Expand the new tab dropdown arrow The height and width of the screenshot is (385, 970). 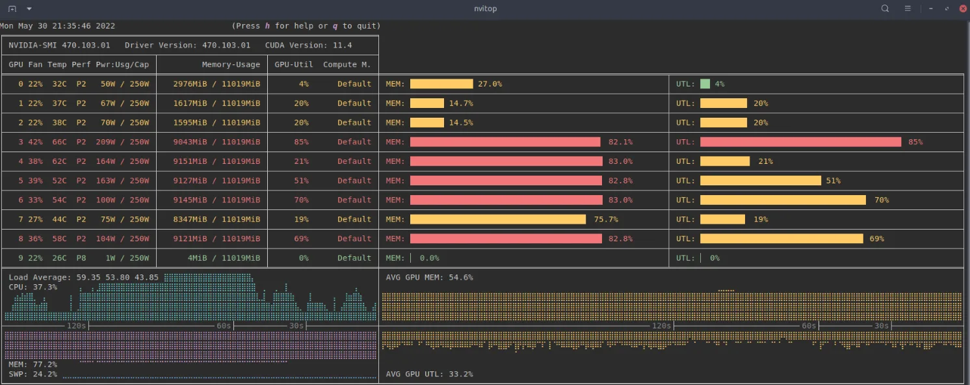coord(29,8)
